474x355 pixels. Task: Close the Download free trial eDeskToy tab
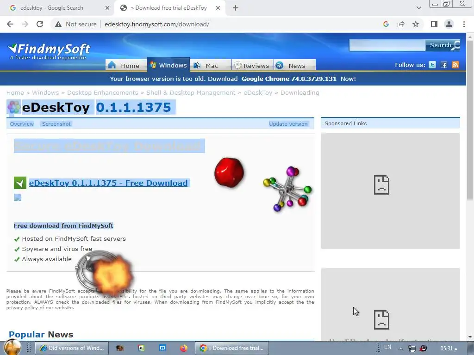tap(218, 8)
